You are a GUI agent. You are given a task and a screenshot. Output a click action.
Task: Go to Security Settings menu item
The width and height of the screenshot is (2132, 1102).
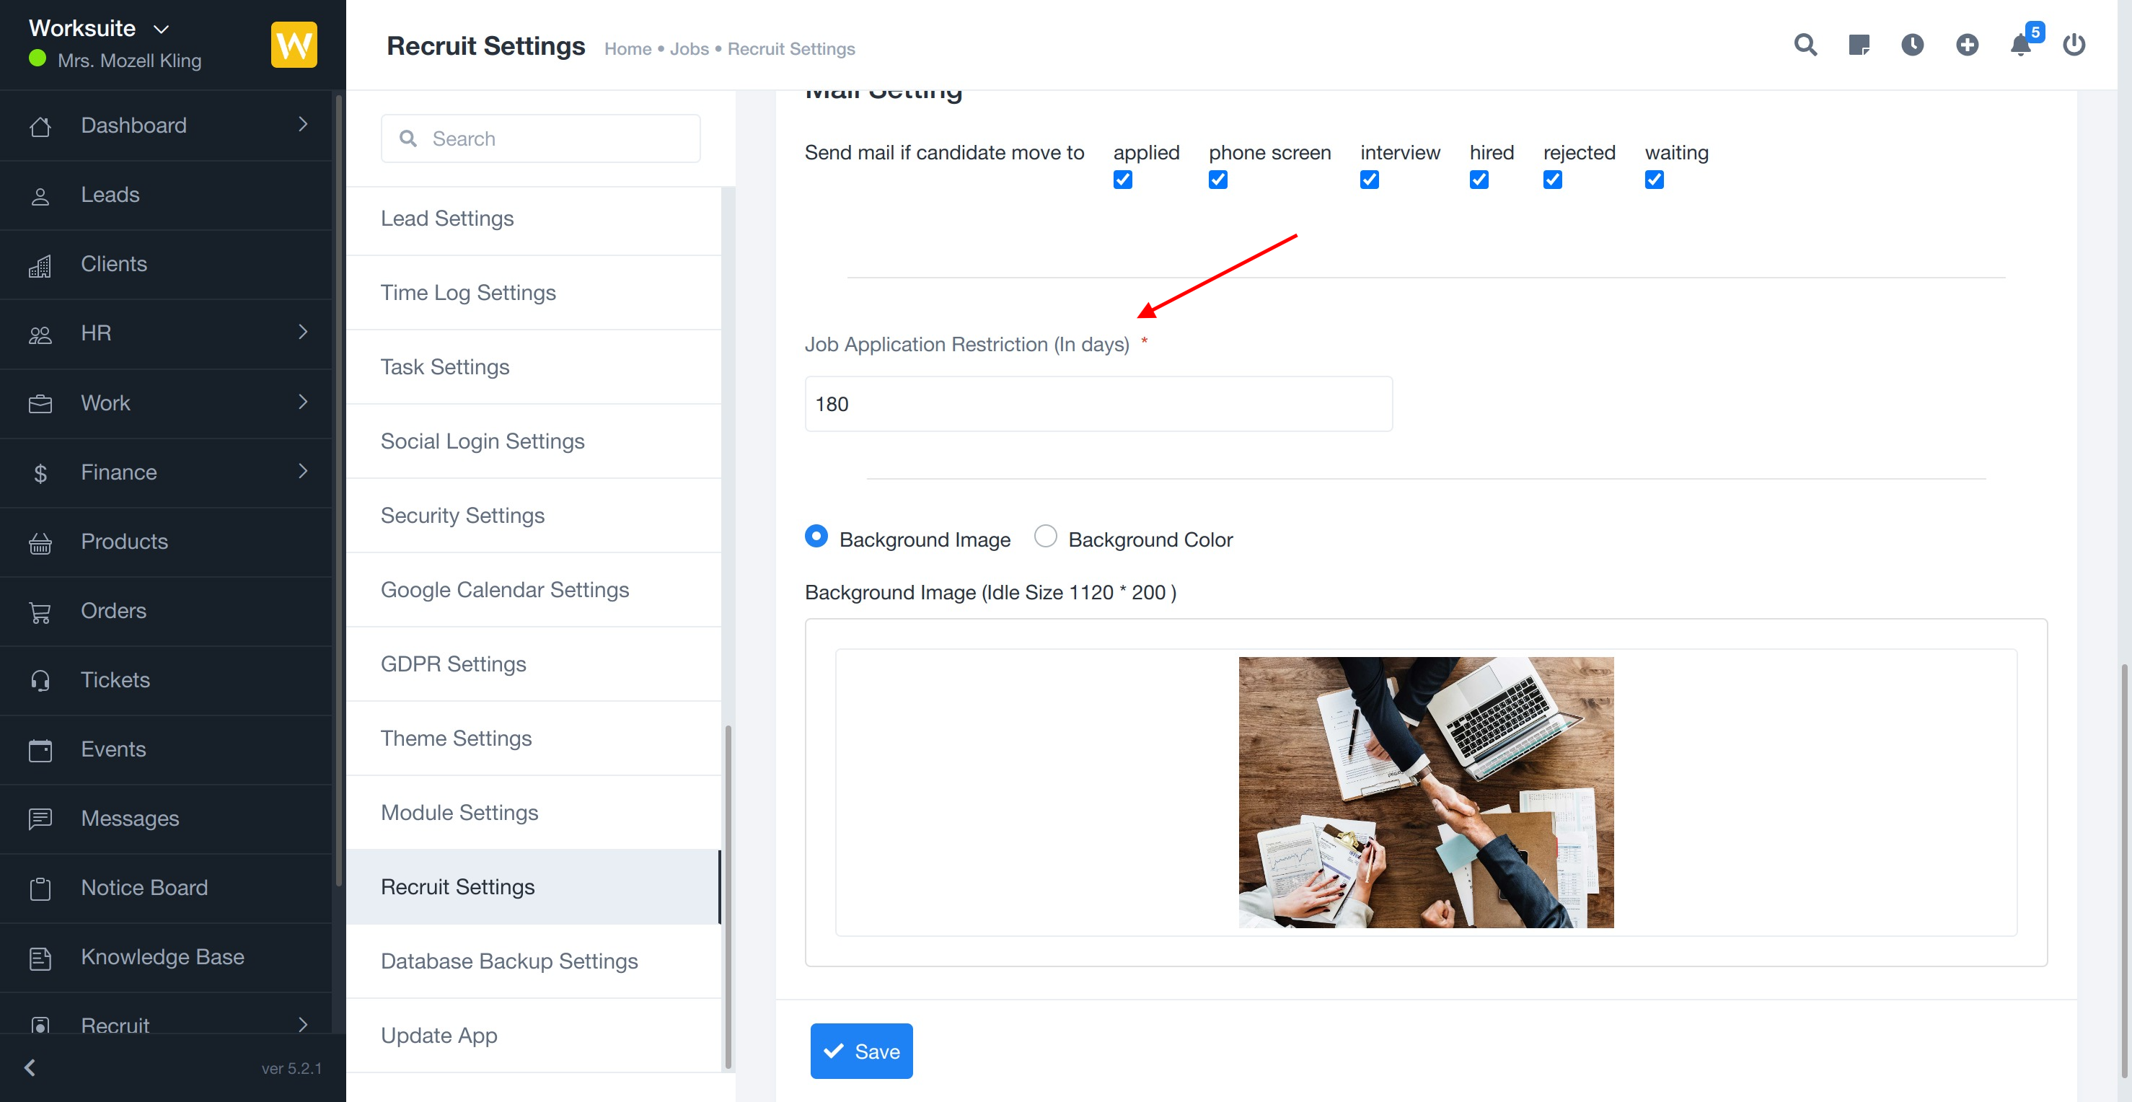pos(462,516)
